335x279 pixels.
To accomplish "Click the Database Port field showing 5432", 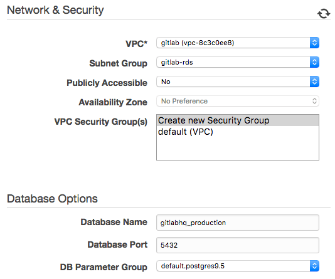I will [x=238, y=245].
